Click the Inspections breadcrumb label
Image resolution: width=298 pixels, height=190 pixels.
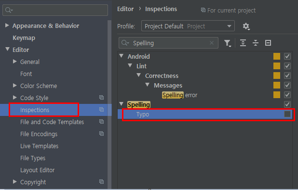[161, 9]
